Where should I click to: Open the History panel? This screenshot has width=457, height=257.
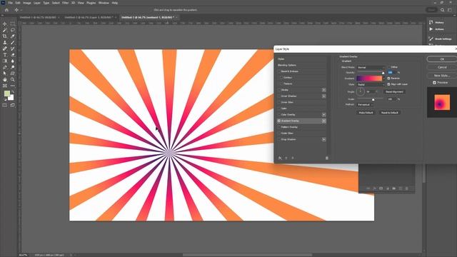(436, 22)
